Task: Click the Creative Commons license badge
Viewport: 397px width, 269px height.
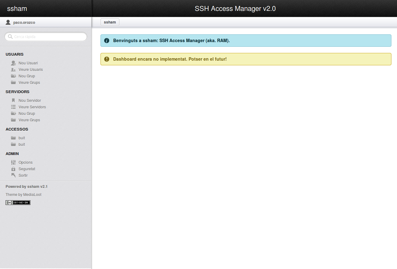Action: pyautogui.click(x=18, y=202)
